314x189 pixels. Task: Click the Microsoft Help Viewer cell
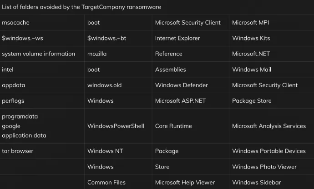click(185, 183)
